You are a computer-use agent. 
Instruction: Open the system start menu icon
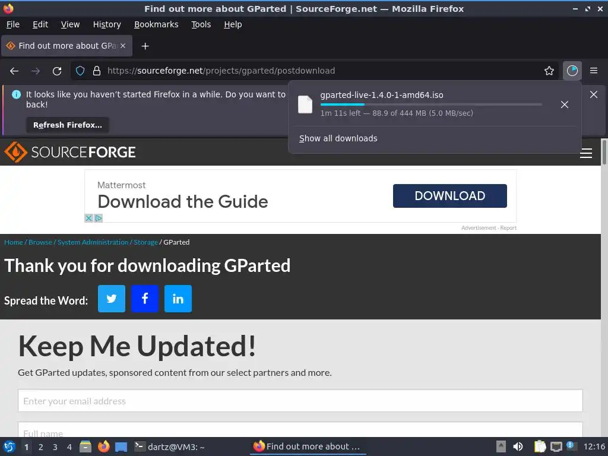tap(9, 446)
